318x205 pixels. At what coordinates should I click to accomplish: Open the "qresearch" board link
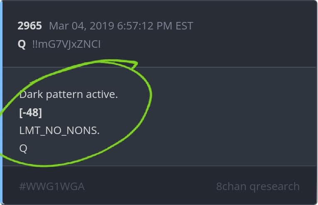tap(275, 186)
